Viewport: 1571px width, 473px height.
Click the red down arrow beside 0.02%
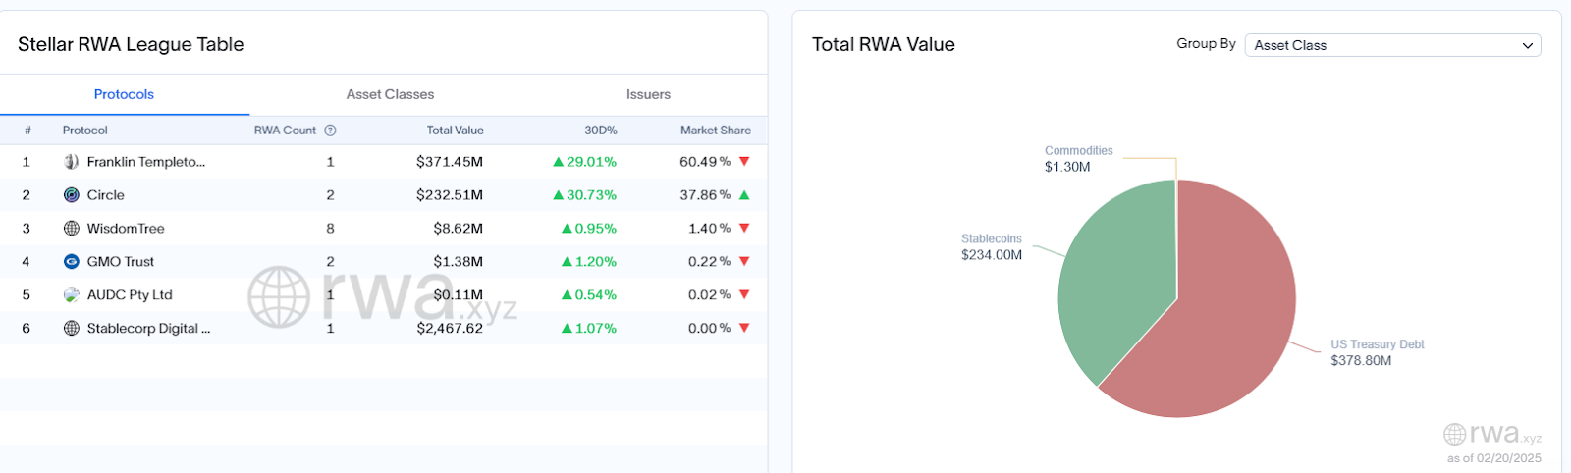744,294
